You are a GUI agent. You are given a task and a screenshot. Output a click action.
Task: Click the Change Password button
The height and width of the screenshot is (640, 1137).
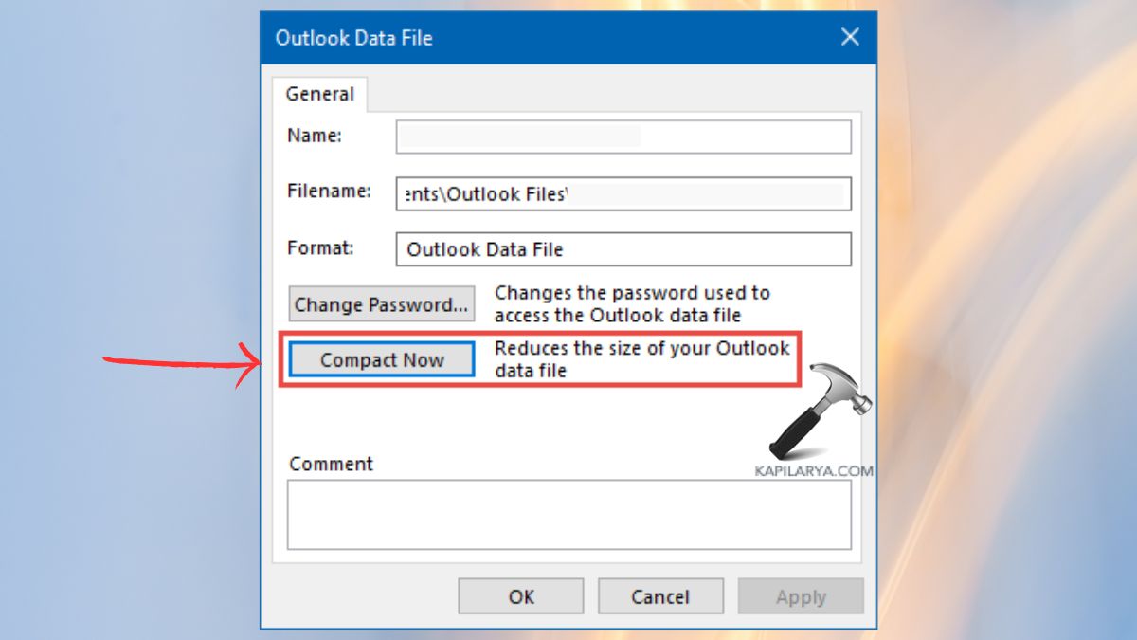[x=381, y=303]
